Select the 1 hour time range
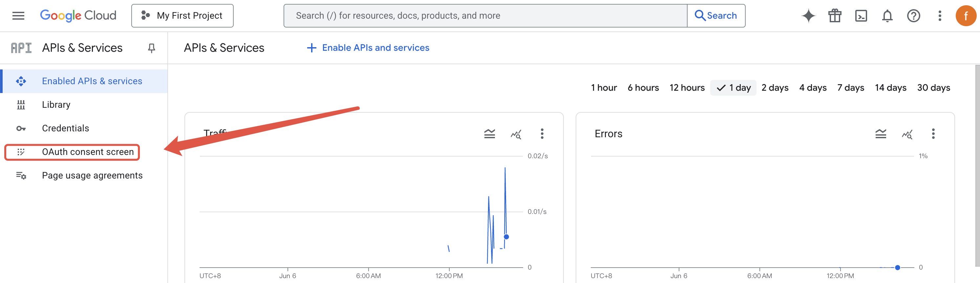980x283 pixels. pyautogui.click(x=604, y=88)
